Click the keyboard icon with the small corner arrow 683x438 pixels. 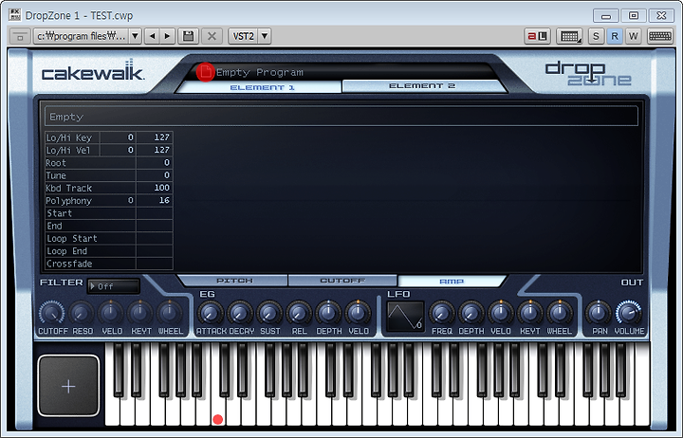click(x=569, y=36)
